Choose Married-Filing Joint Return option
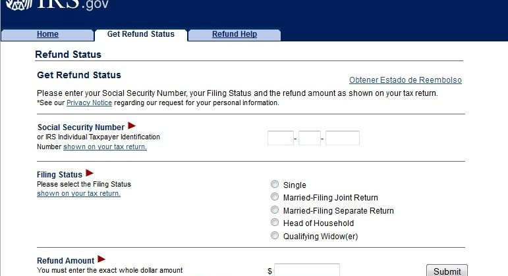Viewport: 508px width, 276px height. coord(275,197)
